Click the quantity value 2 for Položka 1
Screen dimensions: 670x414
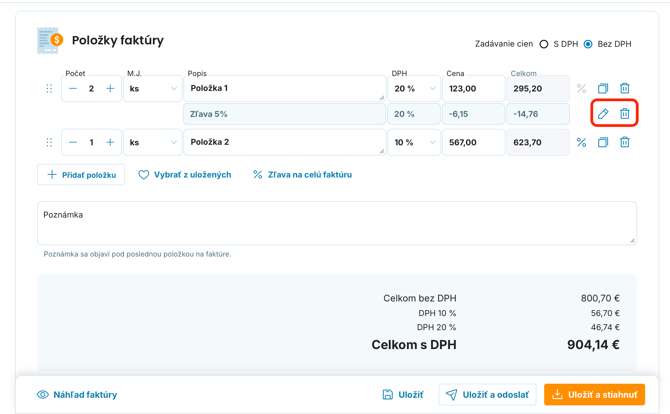91,88
